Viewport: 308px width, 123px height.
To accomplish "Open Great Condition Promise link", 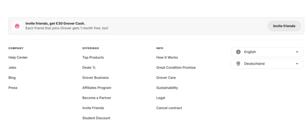I will pyautogui.click(x=176, y=67).
